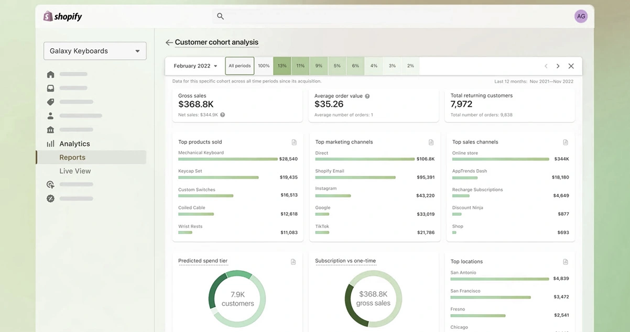Click the Top marketing channels export icon
The image size is (630, 332).
coord(431,142)
